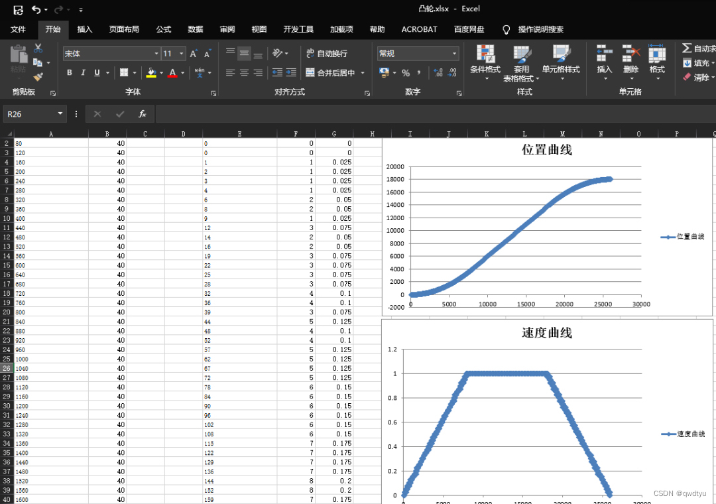Expand the merge and center dropdown arrow
716x504 pixels.
[363, 73]
